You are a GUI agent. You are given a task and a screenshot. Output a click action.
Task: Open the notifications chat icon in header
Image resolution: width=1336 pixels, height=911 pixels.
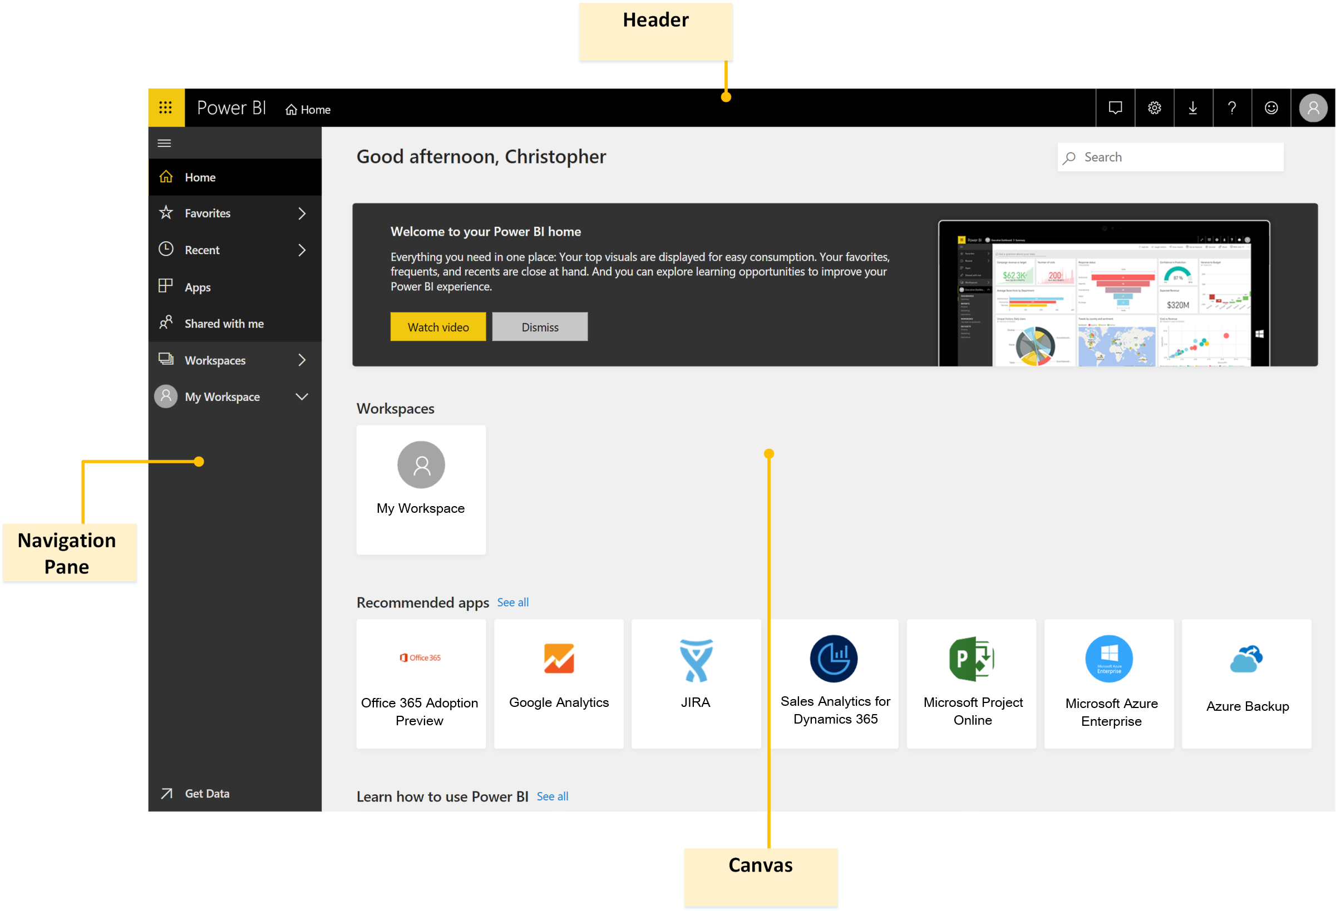[1115, 107]
